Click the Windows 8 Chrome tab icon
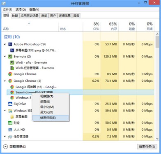Image resolution: width=161 pixels, height=154 pixels. point(12,98)
